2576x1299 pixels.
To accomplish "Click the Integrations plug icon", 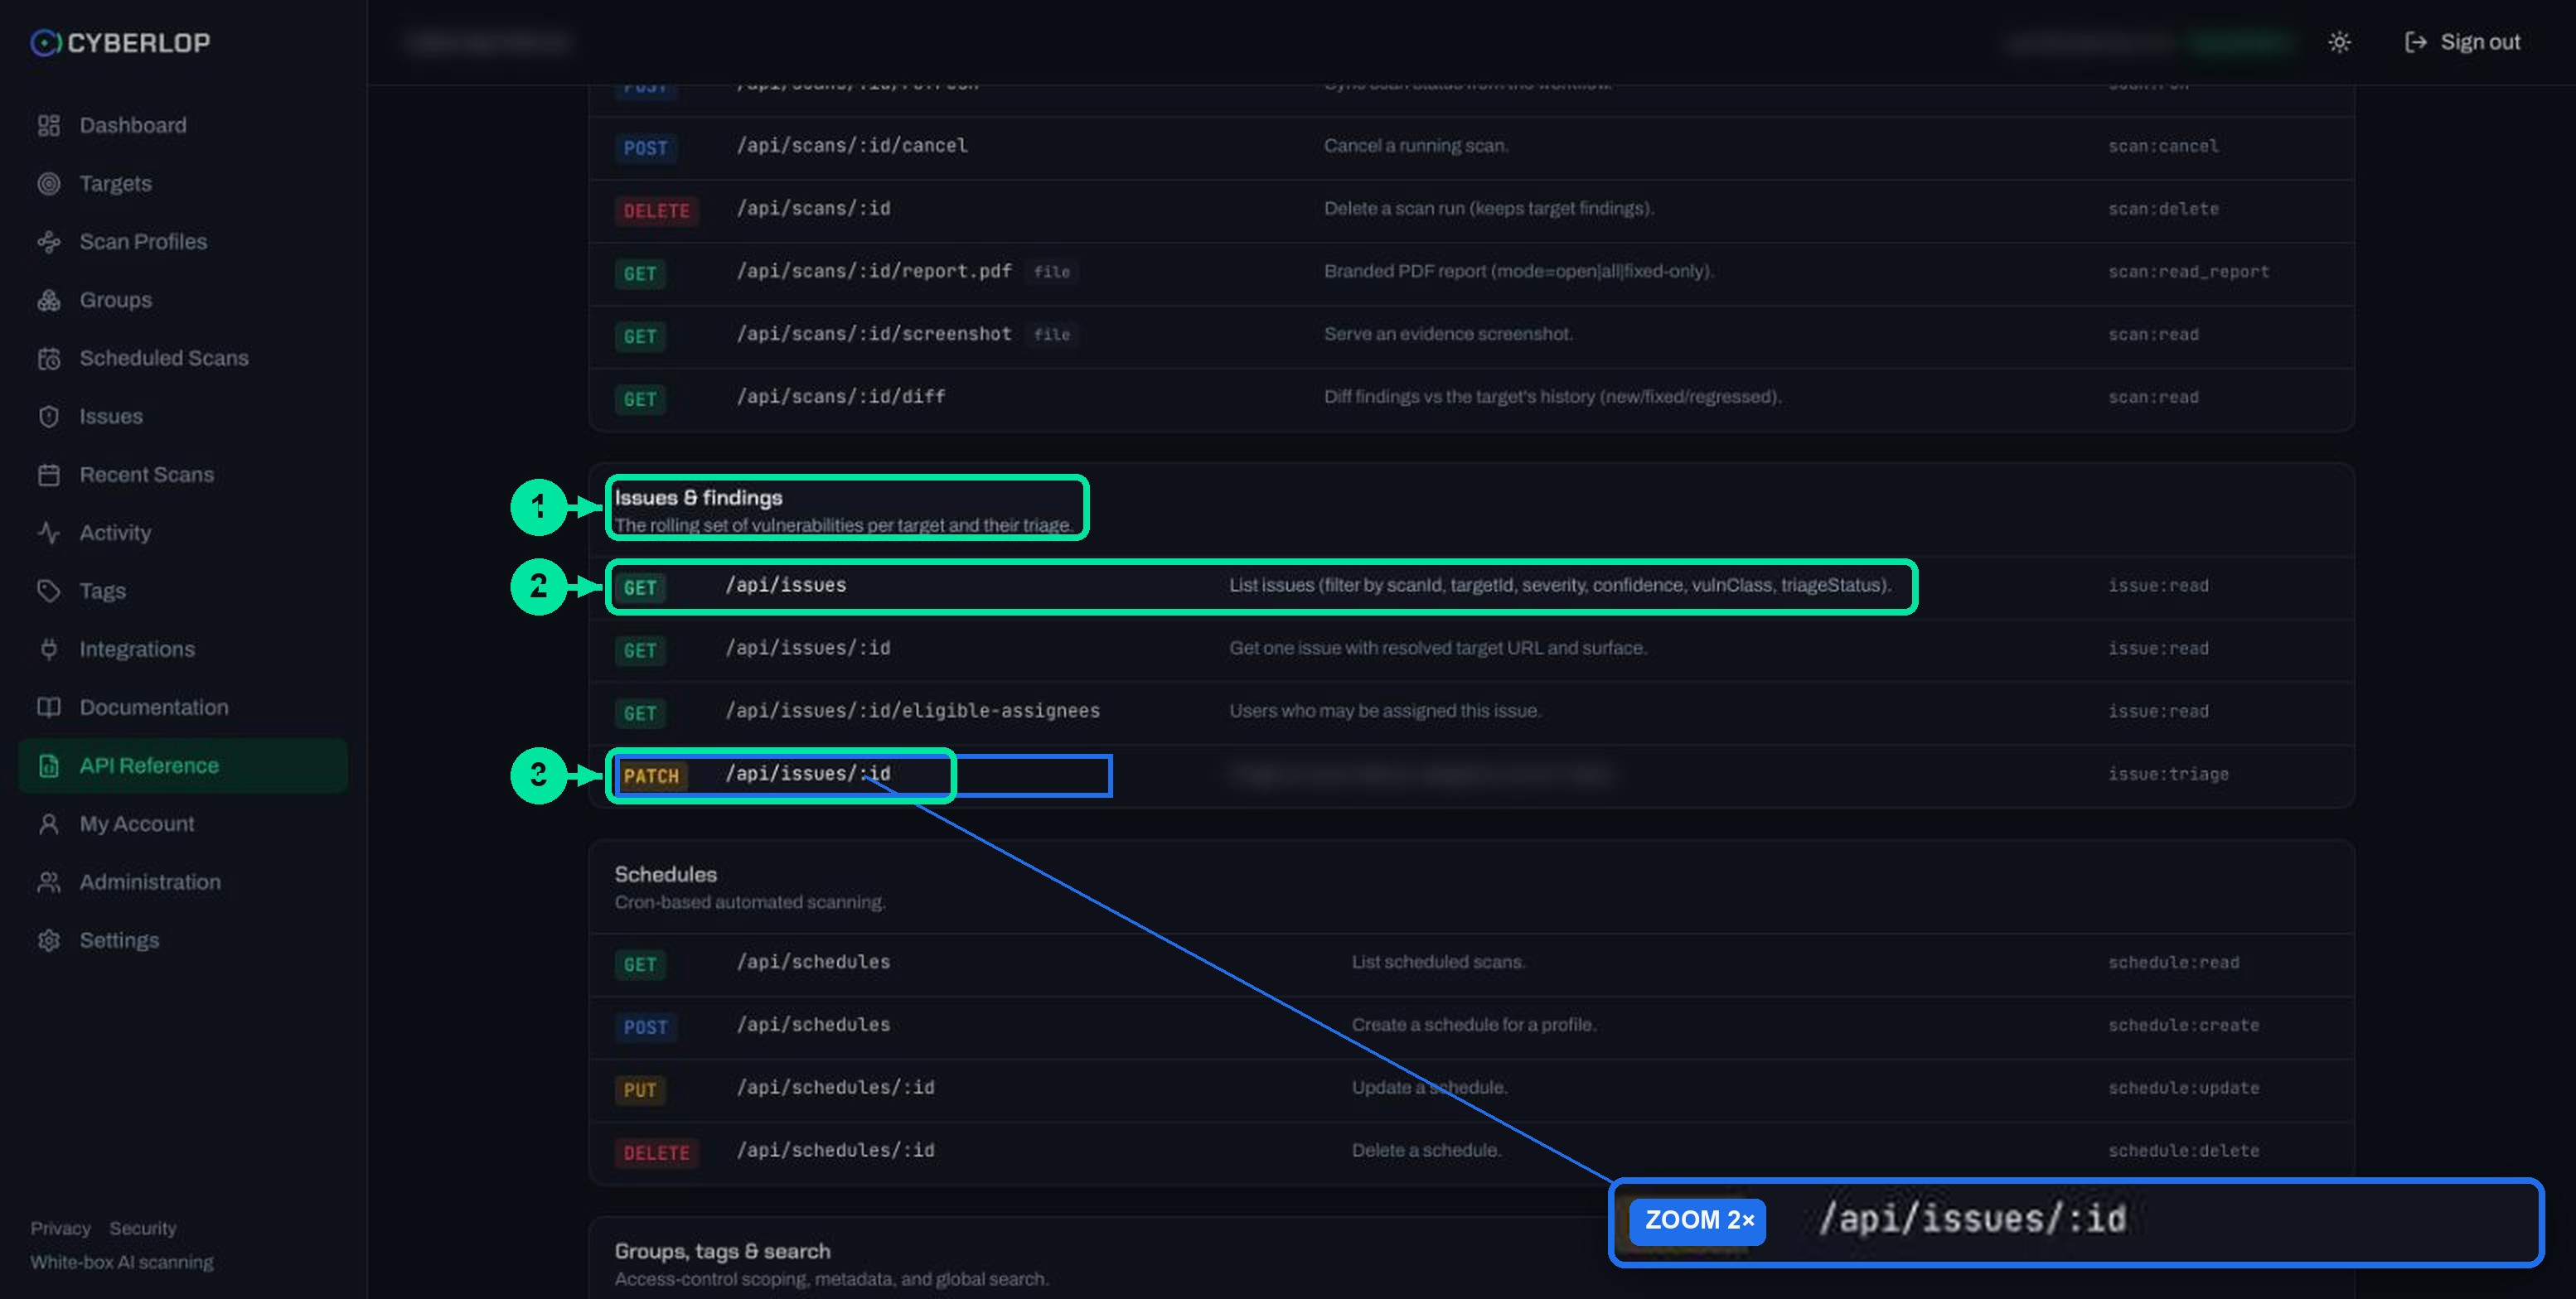I will click(x=48, y=649).
